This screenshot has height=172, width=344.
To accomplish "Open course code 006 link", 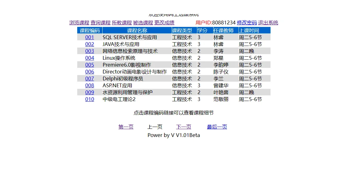I will [x=89, y=72].
